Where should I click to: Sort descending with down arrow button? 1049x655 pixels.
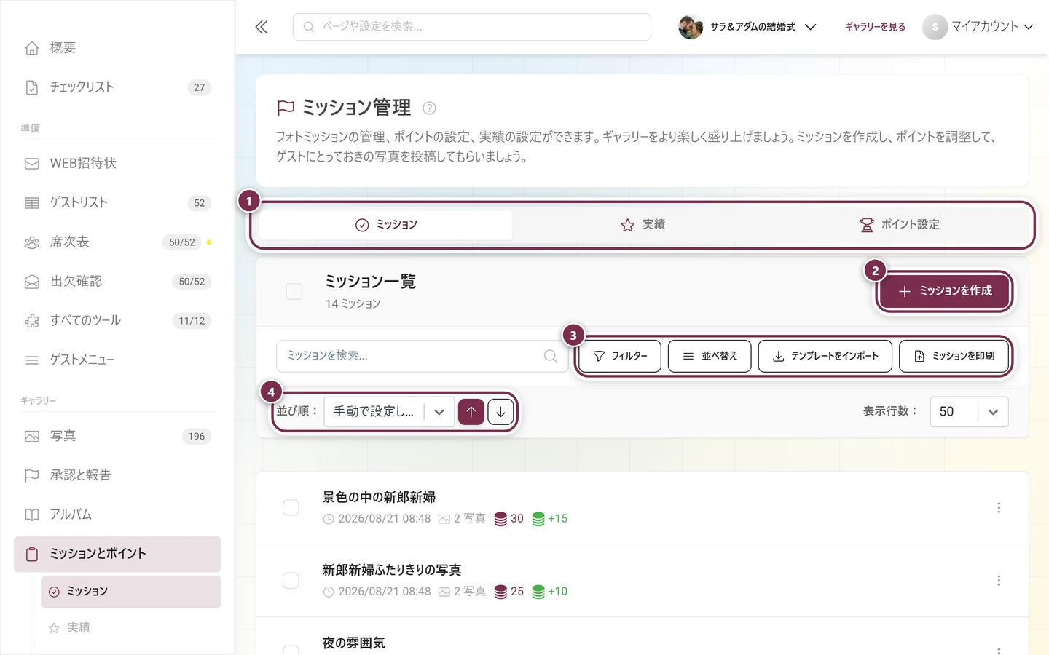coord(500,412)
